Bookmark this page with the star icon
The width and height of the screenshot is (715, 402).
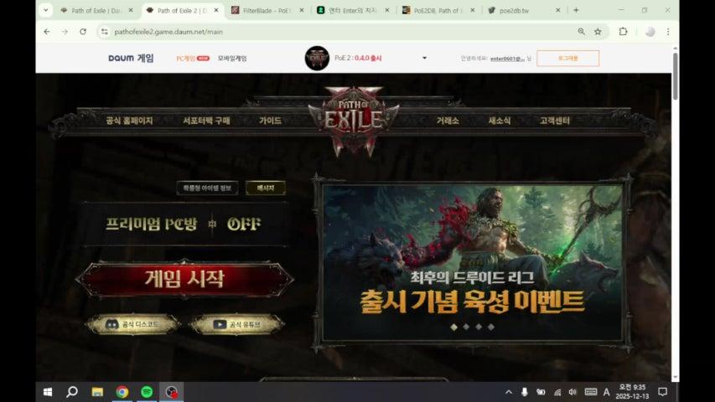(x=598, y=32)
